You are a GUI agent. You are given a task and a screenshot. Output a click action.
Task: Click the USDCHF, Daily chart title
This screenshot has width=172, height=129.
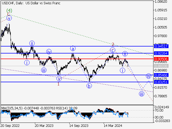31,3
